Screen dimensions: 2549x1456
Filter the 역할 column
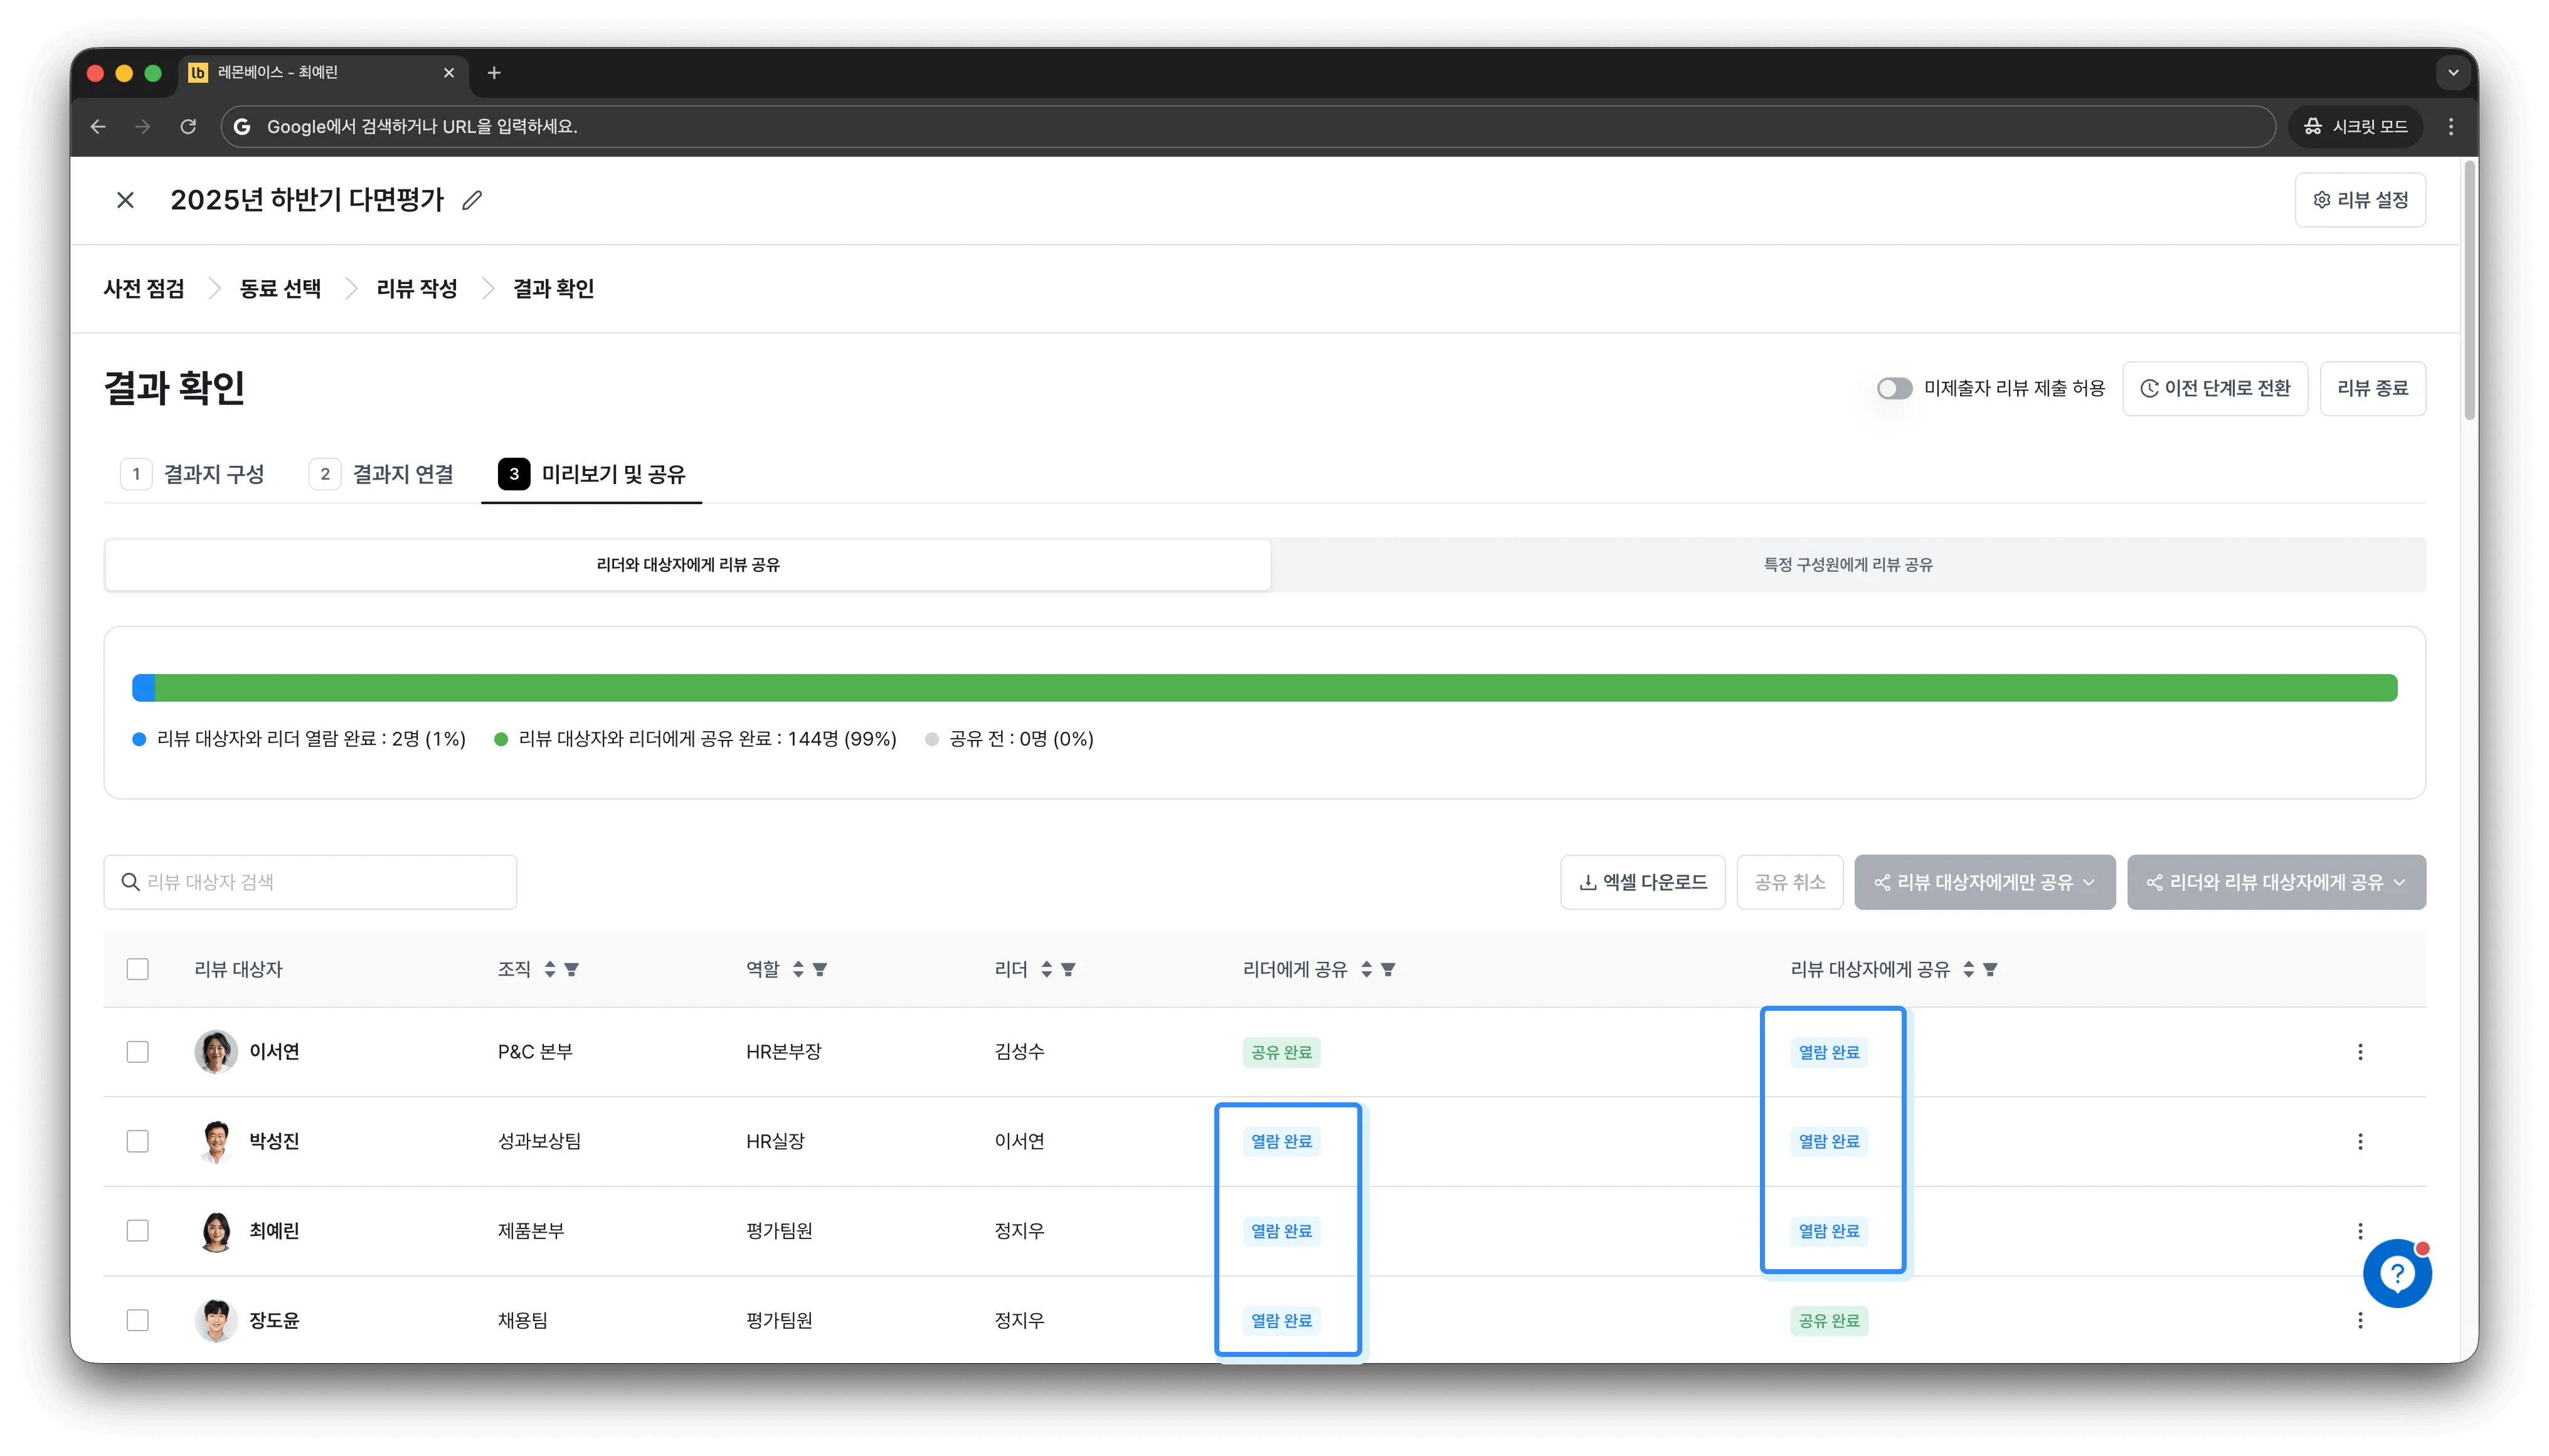820,969
